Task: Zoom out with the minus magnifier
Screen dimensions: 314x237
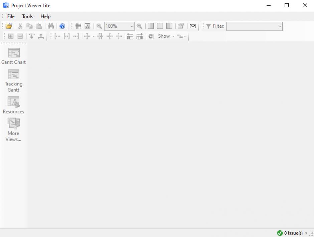Action: coord(99,26)
